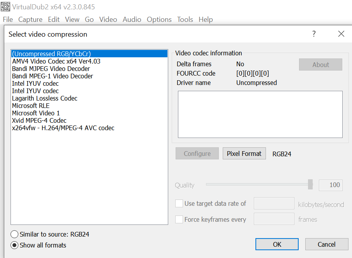The image size is (352, 258).
Task: Select Microsoft Video 1 codec
Action: tap(36, 113)
